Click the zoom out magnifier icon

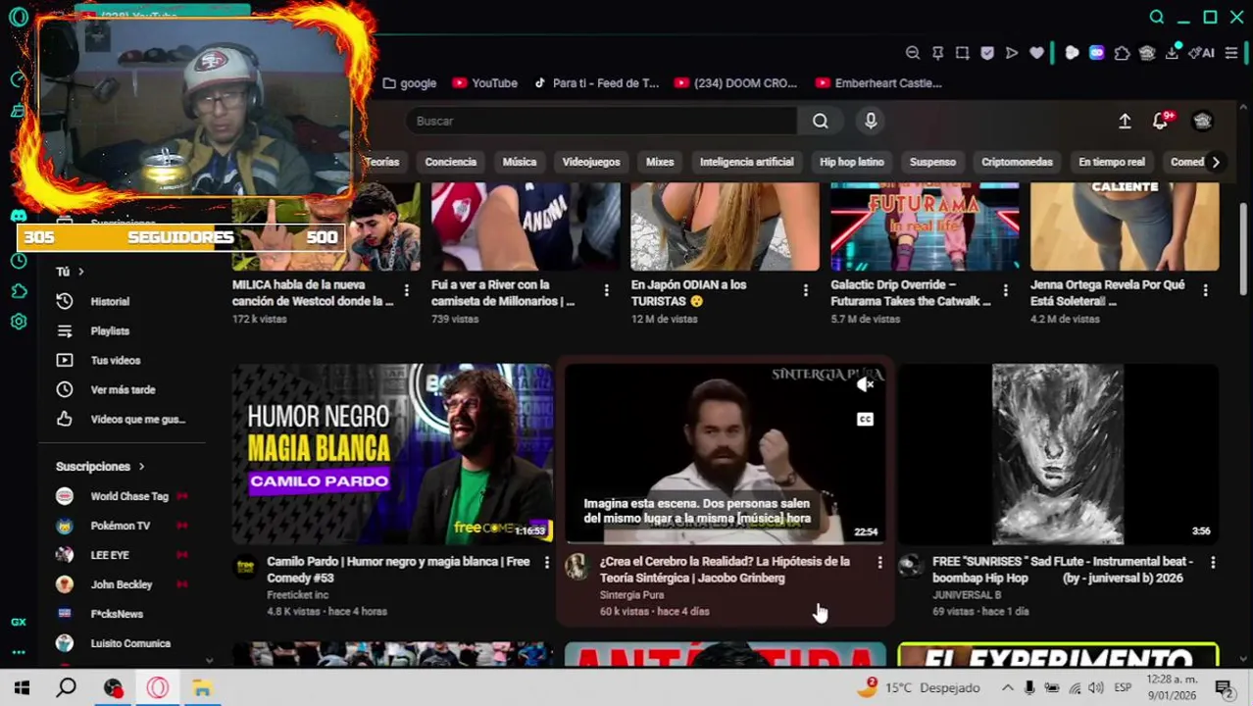pos(913,53)
